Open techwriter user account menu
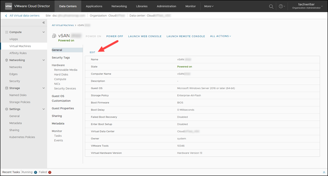The image size is (328, 176). [307, 6]
